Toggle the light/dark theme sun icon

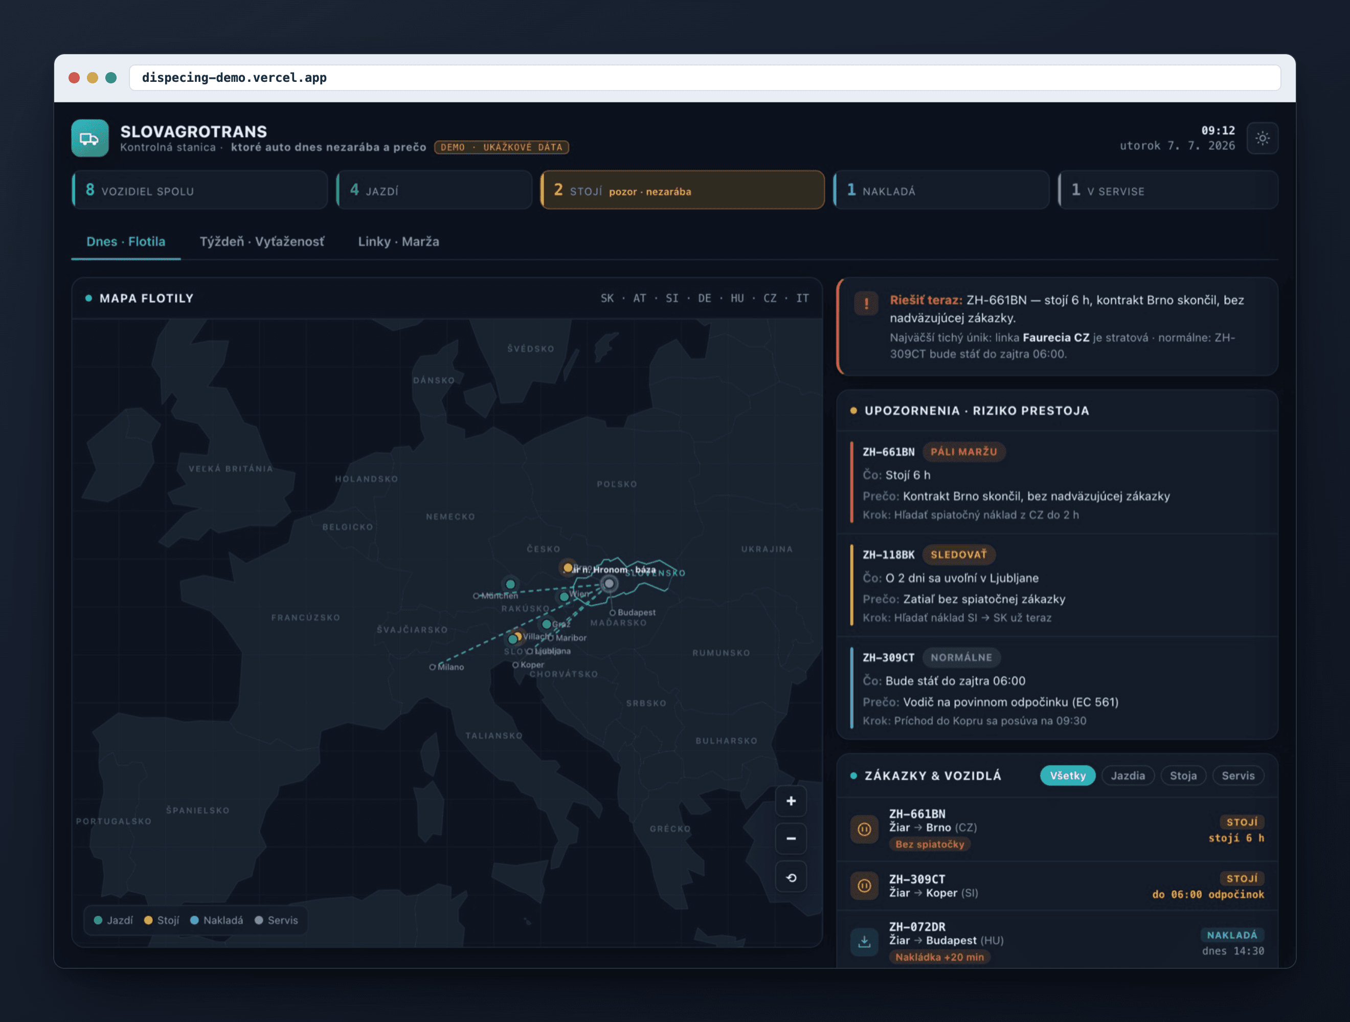pyautogui.click(x=1262, y=138)
